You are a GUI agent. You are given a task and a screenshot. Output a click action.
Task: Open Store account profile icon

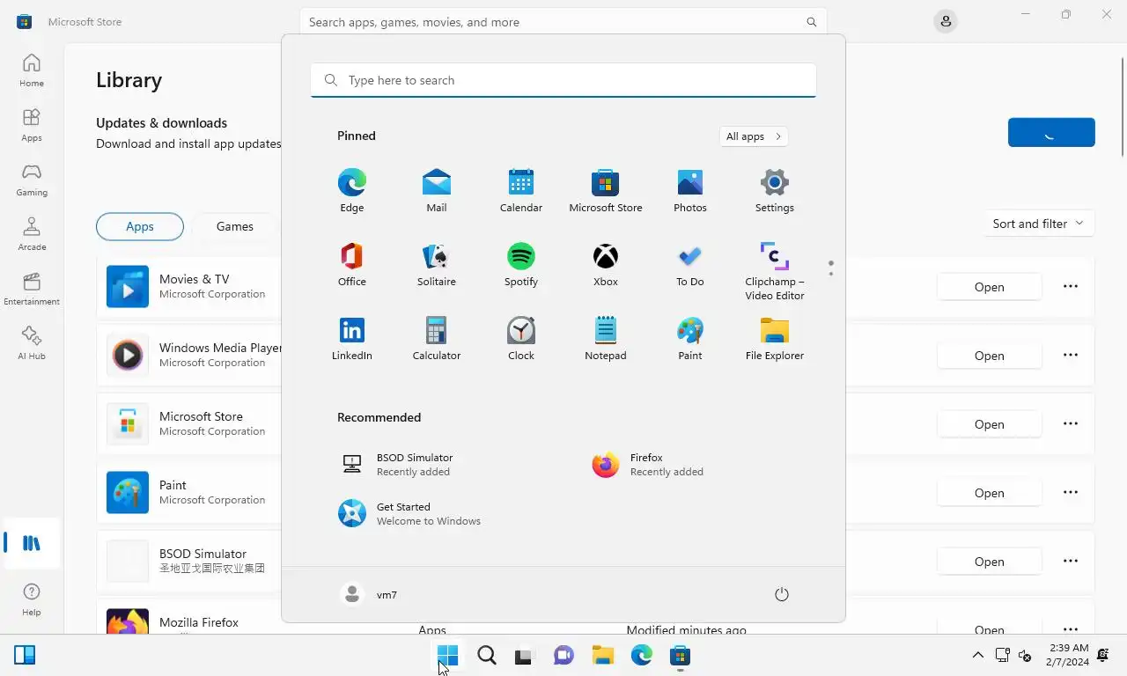point(946,21)
